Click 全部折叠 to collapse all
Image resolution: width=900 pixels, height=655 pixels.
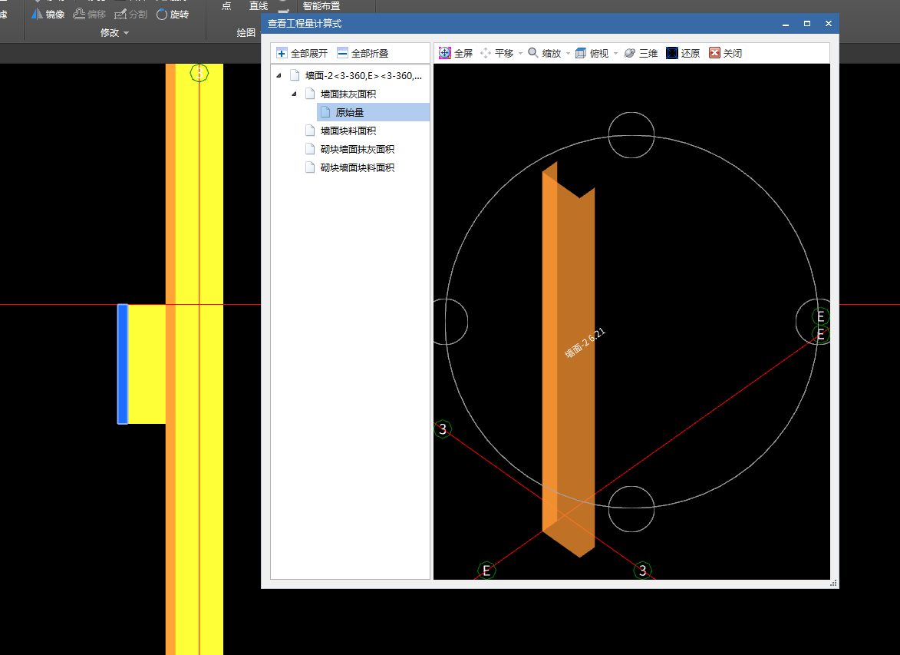coord(363,54)
